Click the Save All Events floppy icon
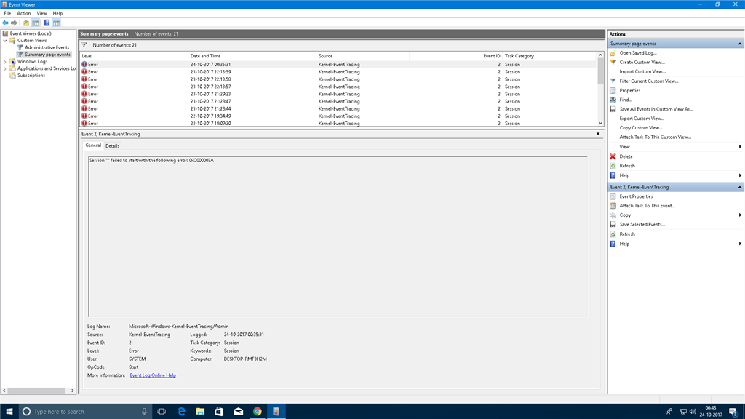This screenshot has height=419, width=745. pos(613,109)
